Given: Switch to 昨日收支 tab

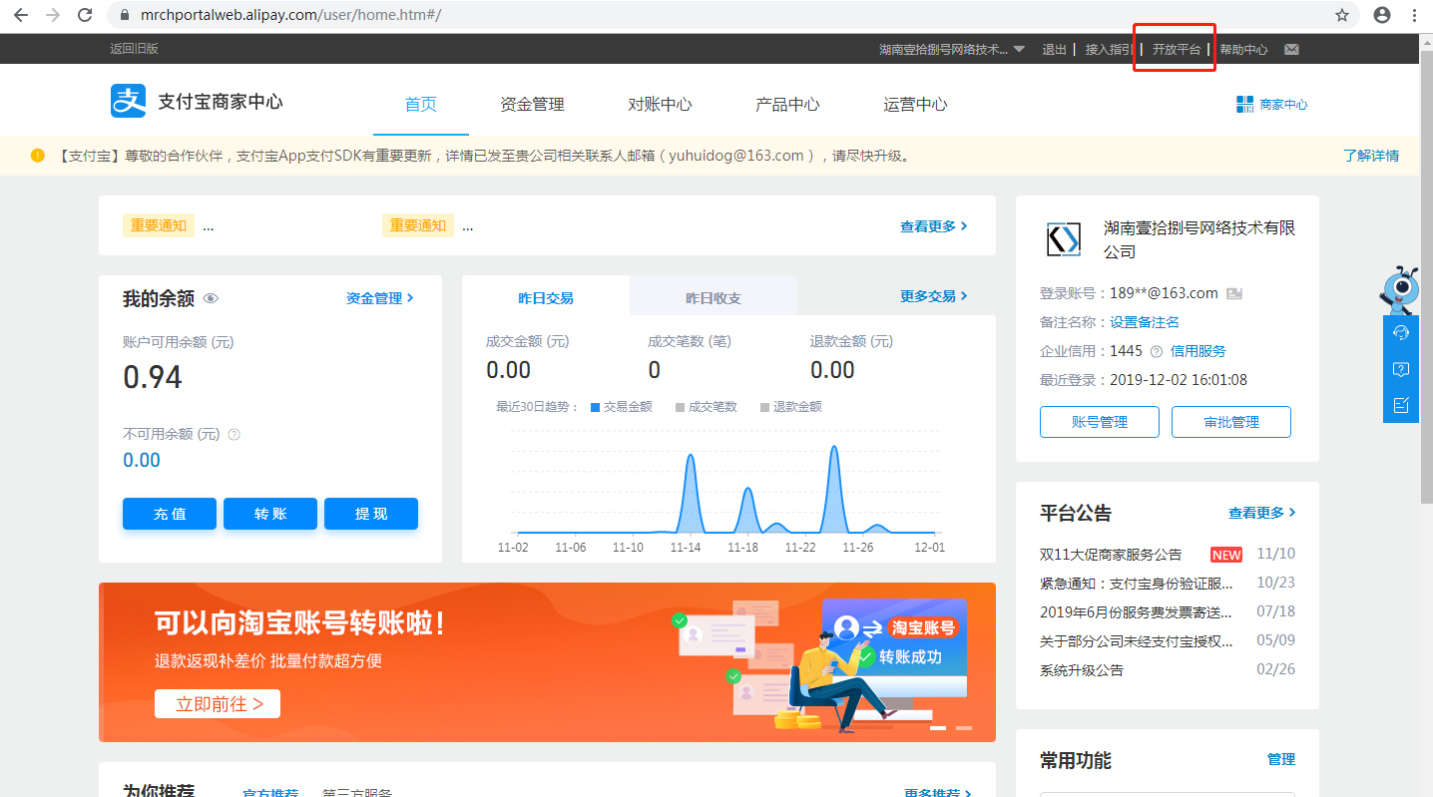Looking at the screenshot, I should pos(714,297).
